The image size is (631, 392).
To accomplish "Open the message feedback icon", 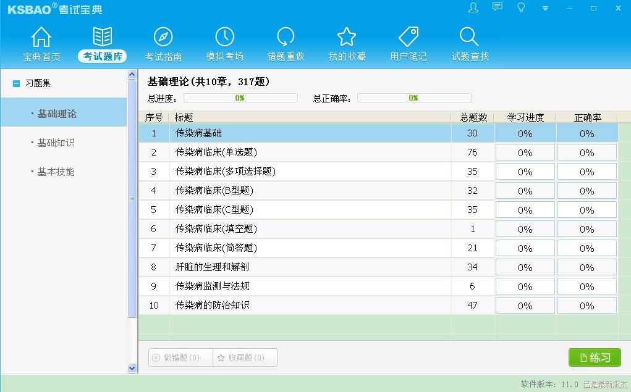I will coord(498,7).
